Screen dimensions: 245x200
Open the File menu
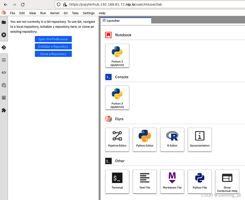click(12, 13)
